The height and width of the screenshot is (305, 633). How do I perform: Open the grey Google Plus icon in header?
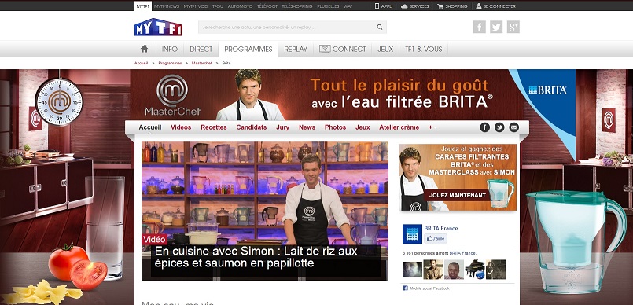pos(513,27)
